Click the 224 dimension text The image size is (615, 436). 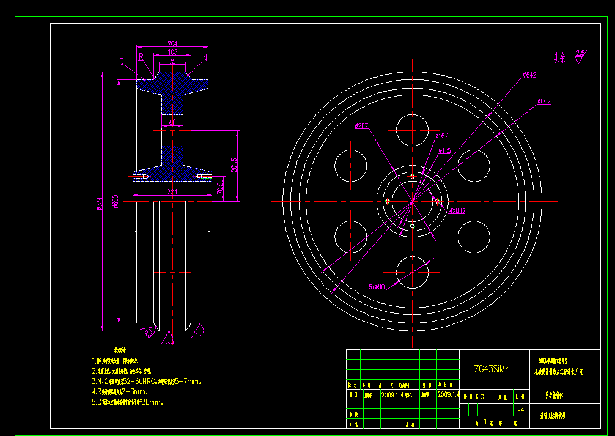pos(172,192)
